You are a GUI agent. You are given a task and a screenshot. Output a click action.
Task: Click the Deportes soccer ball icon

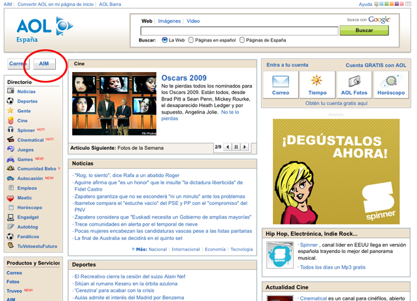(10, 101)
